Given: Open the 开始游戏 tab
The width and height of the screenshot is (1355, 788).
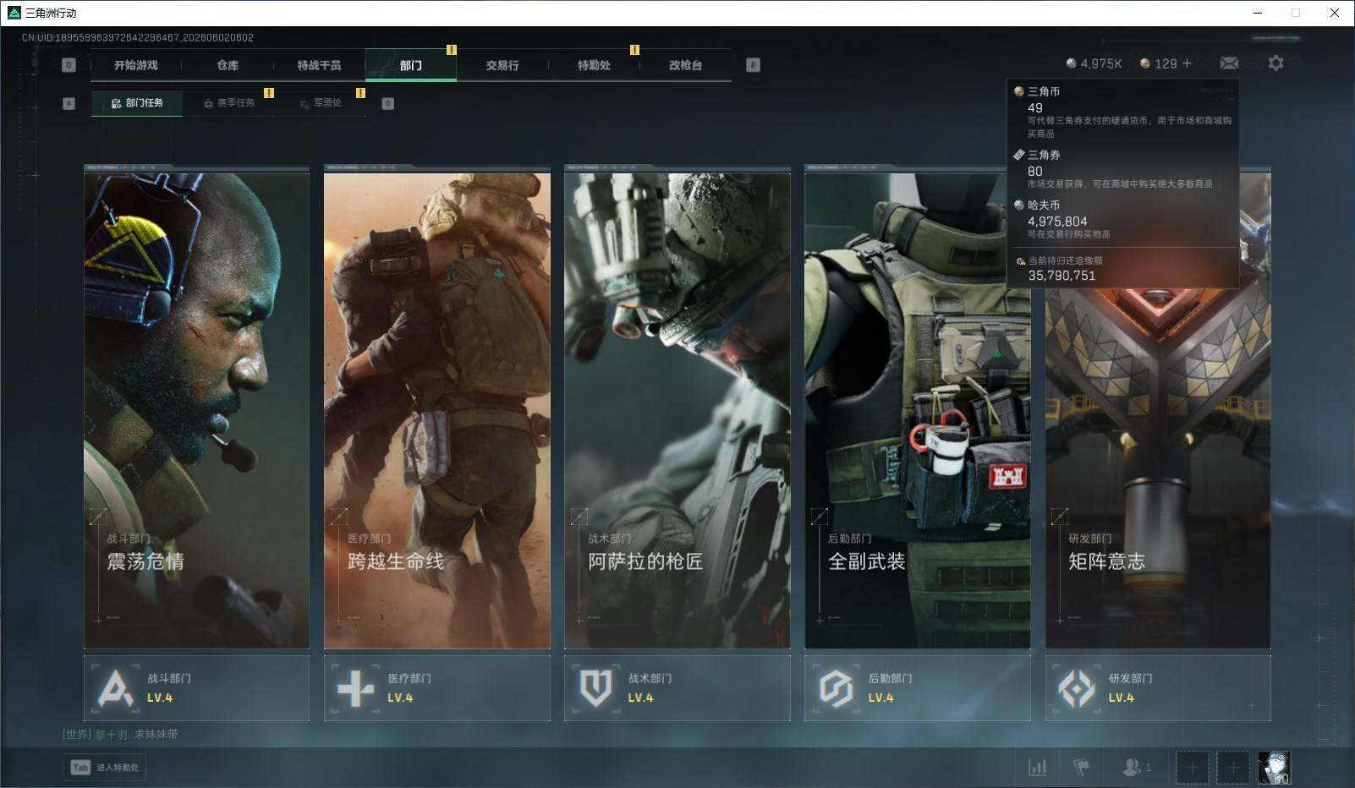Looking at the screenshot, I should point(136,65).
